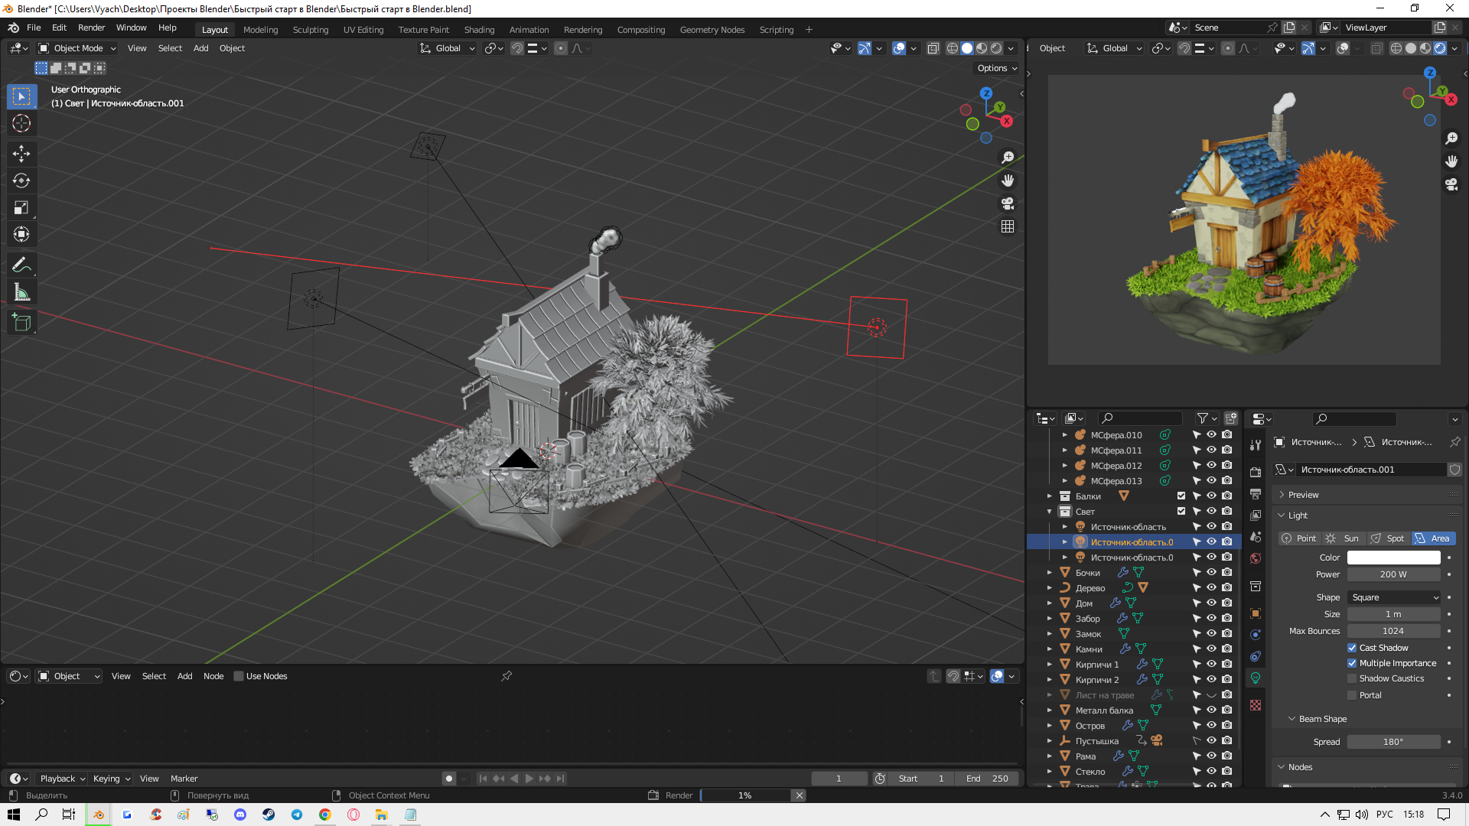
Task: Switch to the Shading workspace tab
Action: pos(479,30)
